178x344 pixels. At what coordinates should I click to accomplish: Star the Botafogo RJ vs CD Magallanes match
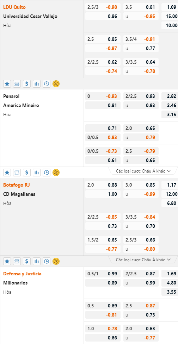(7, 261)
